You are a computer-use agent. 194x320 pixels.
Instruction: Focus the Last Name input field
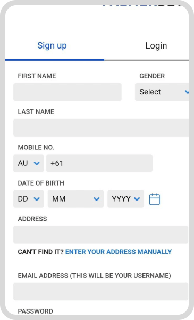[x=101, y=127]
